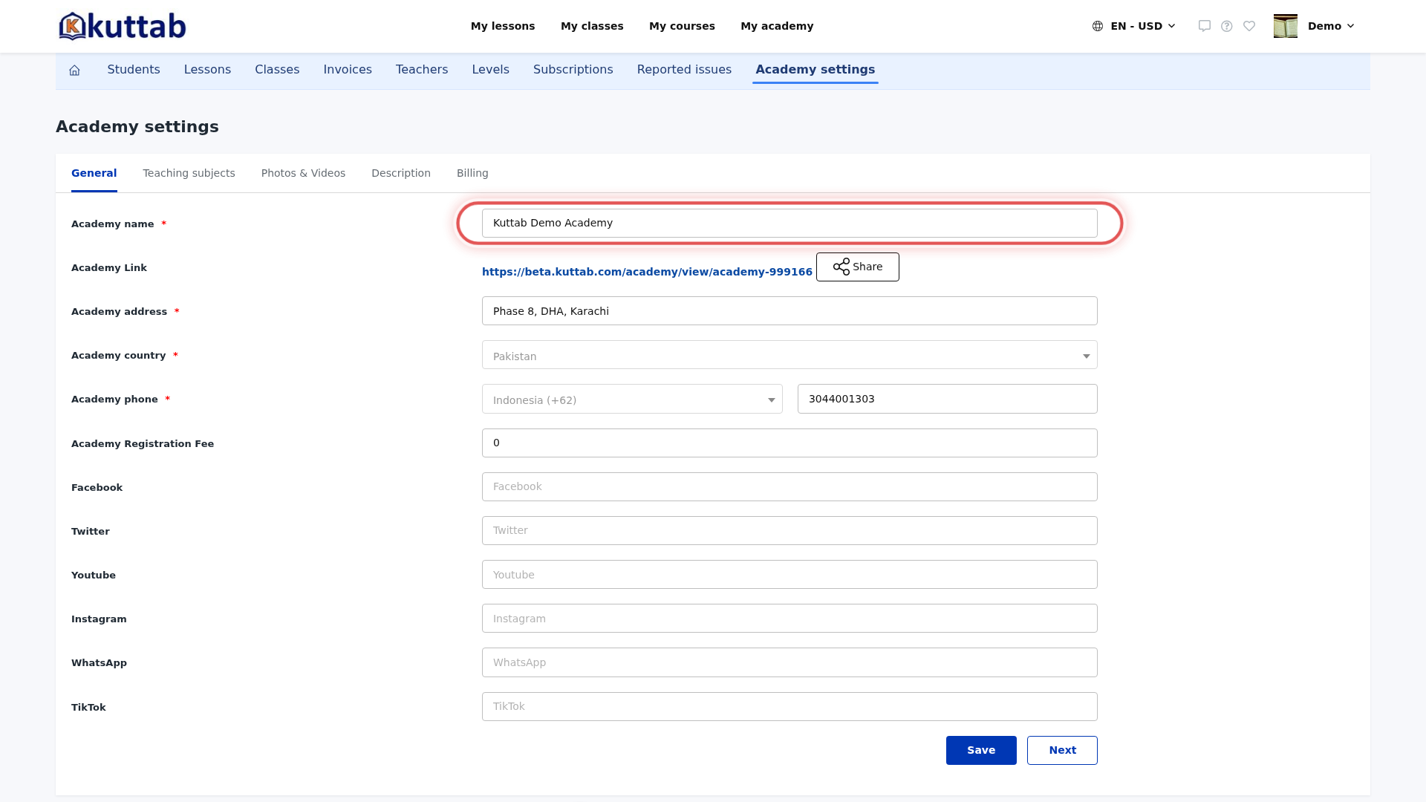Go to My academy
The width and height of the screenshot is (1426, 802).
point(777,26)
